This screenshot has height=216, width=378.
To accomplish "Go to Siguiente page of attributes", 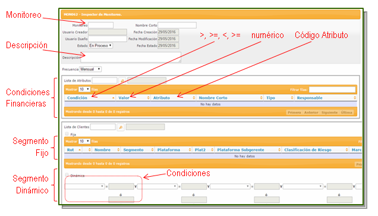I will pos(329,112).
